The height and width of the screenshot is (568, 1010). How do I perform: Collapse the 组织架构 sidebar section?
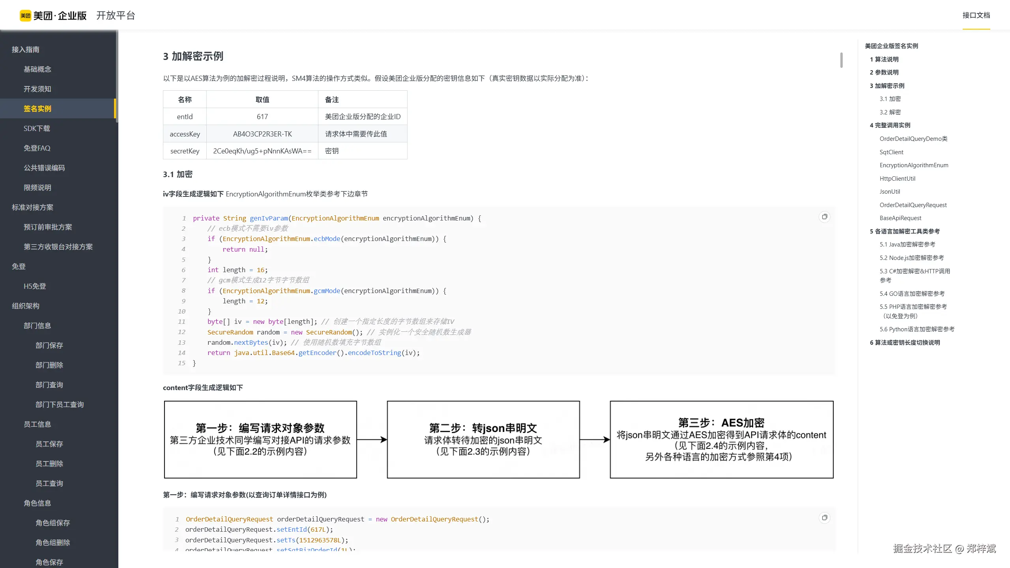[x=25, y=306]
